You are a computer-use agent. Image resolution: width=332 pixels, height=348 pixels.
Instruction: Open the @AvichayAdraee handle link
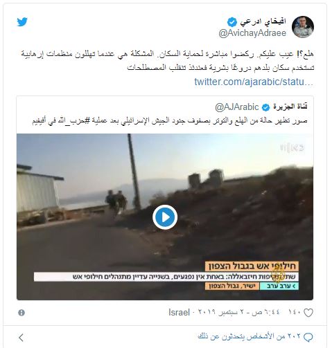(x=252, y=33)
